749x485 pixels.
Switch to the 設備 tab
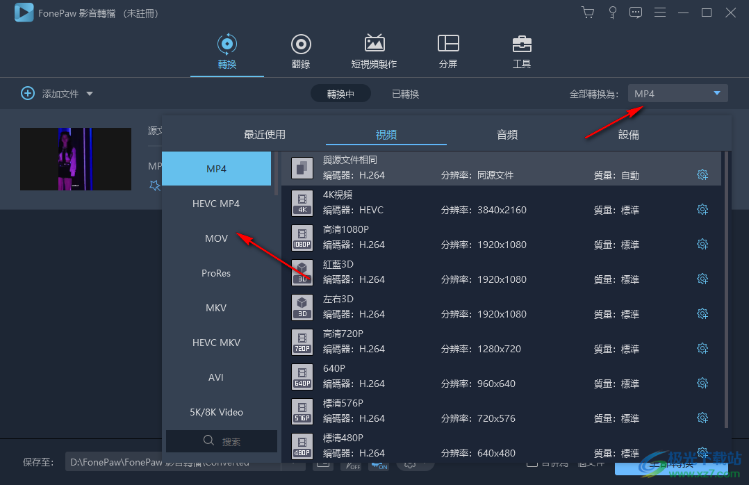coord(629,135)
